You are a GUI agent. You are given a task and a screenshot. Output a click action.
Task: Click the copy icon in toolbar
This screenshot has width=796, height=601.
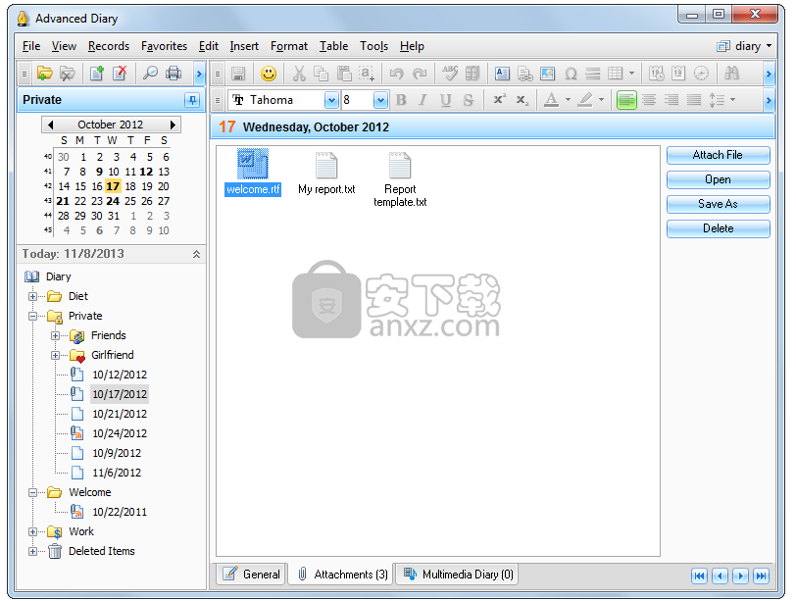[x=321, y=74]
